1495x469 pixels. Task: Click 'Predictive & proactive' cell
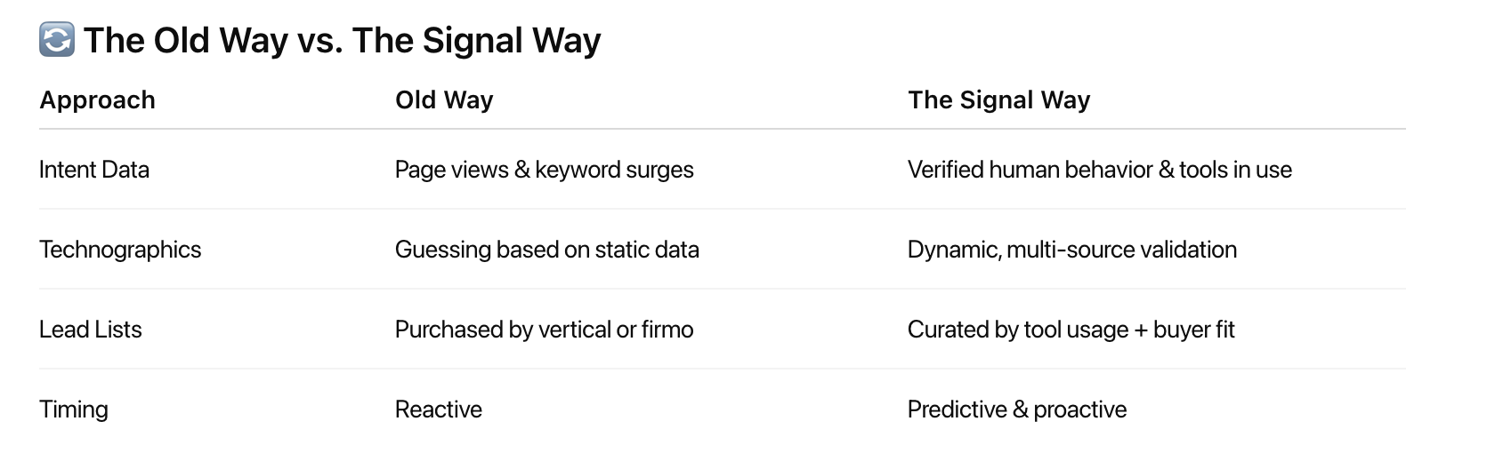coord(1017,409)
